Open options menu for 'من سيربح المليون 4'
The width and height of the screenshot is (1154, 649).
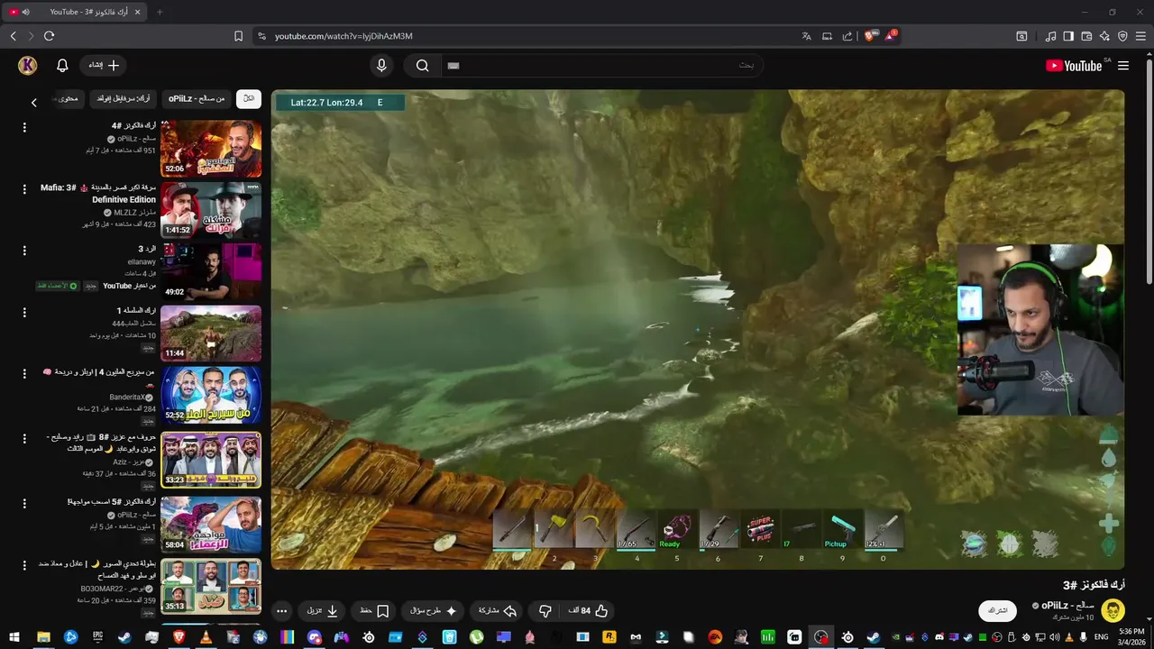[24, 373]
